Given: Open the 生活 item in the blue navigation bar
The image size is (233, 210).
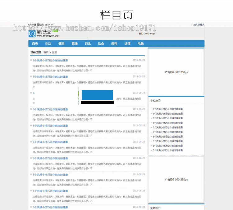Looking at the screenshot, I should pos(48,43).
